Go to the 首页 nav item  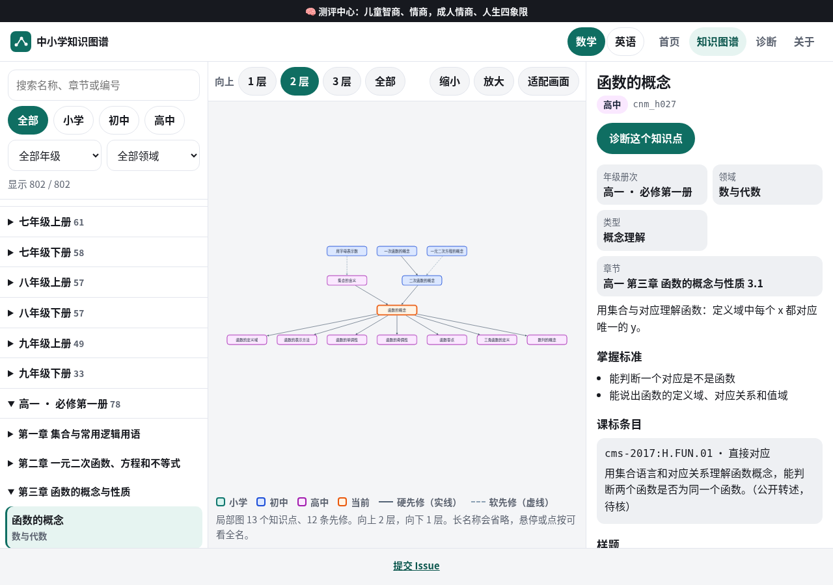pos(669,42)
